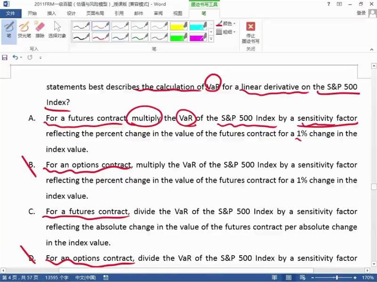Viewport: 377px width, 282px height.
Task: Pick the yellow highlighter pen
Action: [x=179, y=26]
